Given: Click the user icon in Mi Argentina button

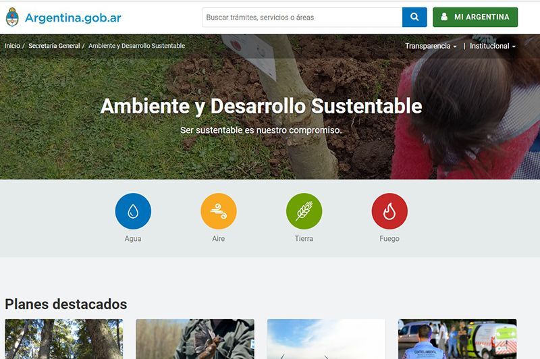Looking at the screenshot, I should click(x=444, y=17).
